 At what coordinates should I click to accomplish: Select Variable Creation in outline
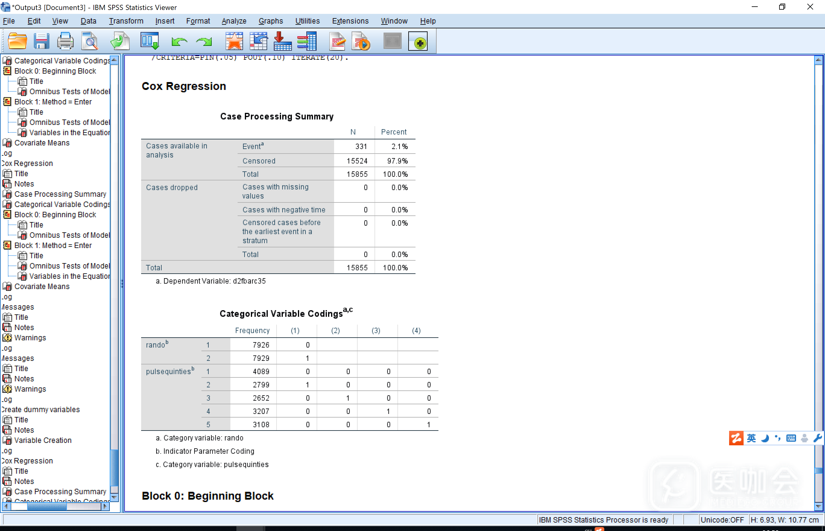pyautogui.click(x=43, y=440)
